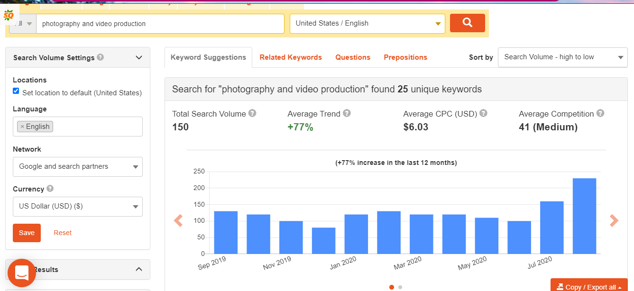Open the United States / English dropdown
The image size is (634, 291).
click(367, 24)
